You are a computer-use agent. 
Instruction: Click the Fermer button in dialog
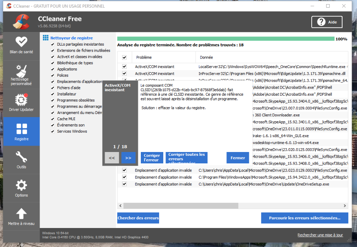click(x=238, y=158)
